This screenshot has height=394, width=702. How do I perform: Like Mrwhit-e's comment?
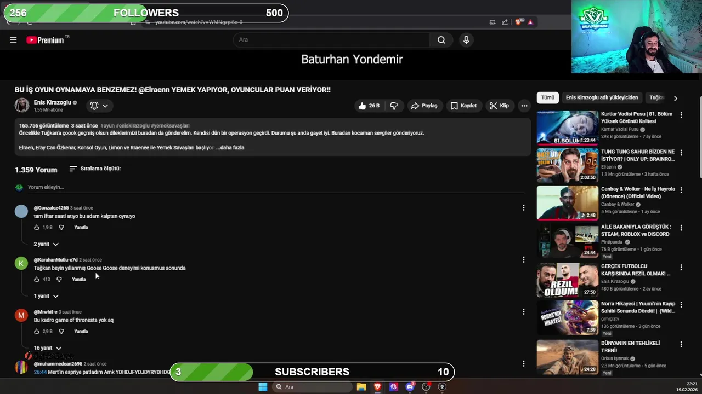(x=37, y=331)
